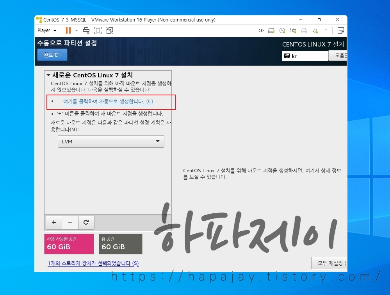
Task: Send Ctrl+Alt+Del to virtual machine
Action: (x=86, y=30)
